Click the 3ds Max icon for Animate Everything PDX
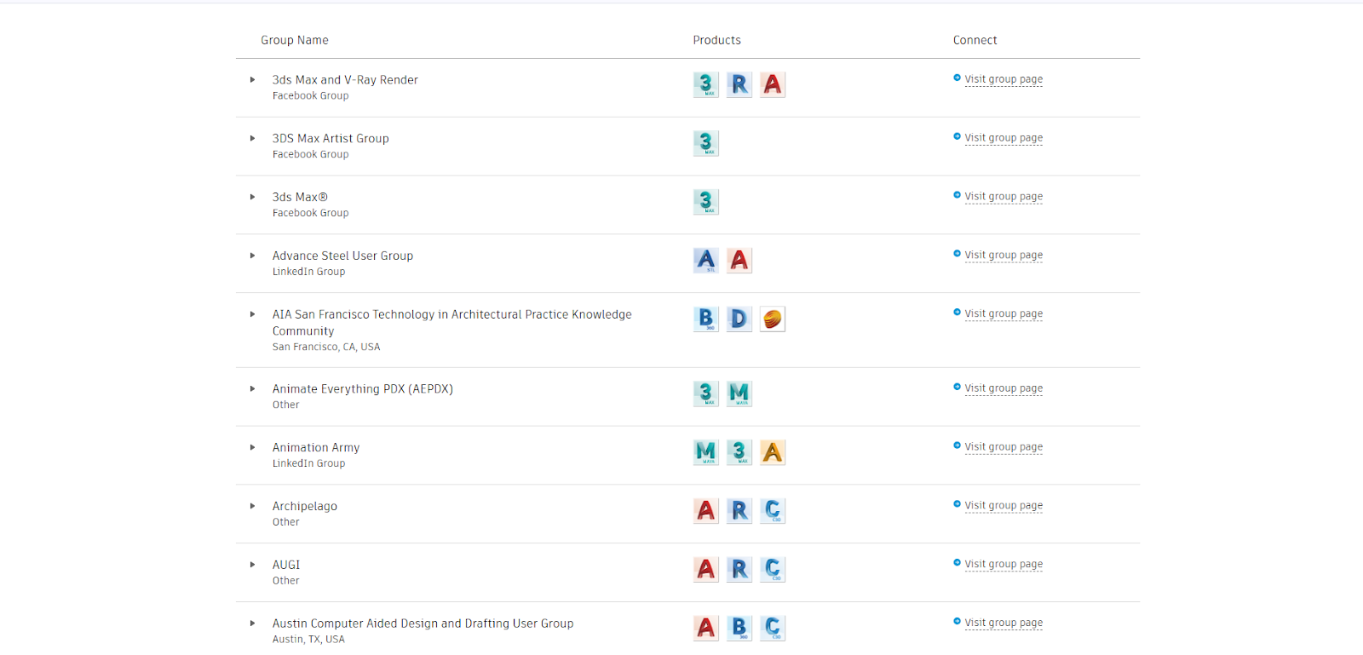 [x=705, y=394]
